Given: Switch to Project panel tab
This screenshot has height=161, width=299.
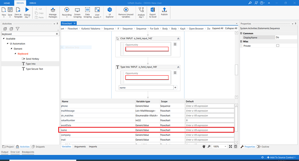Looking at the screenshot, I should (8, 147).
